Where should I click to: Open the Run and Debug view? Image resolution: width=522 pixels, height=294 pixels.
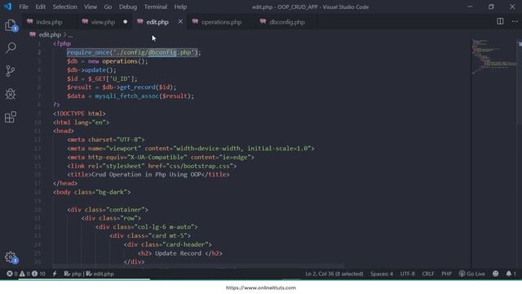(x=11, y=94)
